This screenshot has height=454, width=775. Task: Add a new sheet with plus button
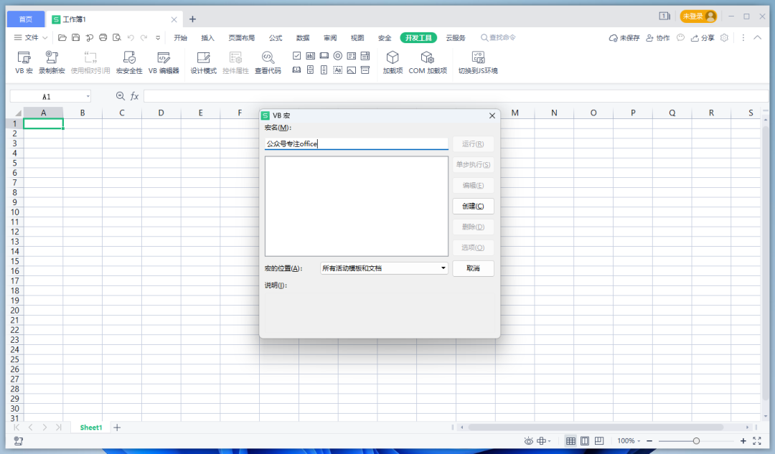click(x=117, y=427)
